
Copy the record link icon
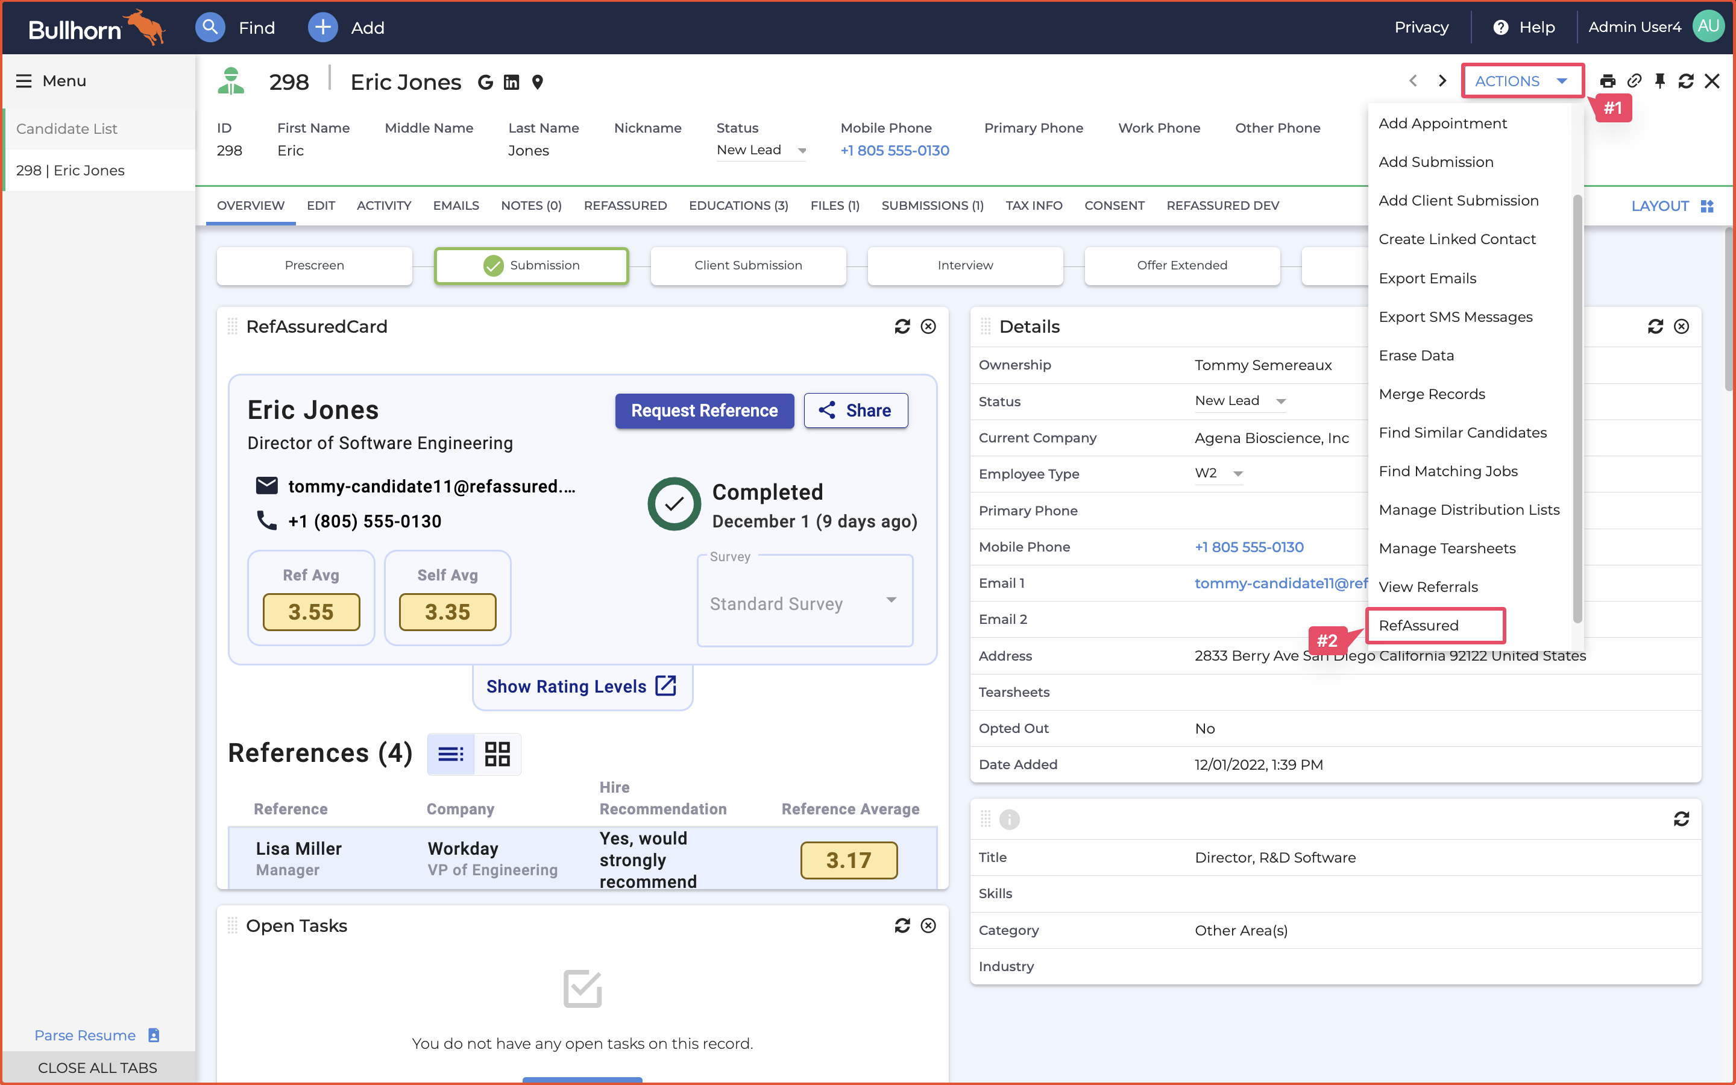click(1634, 80)
